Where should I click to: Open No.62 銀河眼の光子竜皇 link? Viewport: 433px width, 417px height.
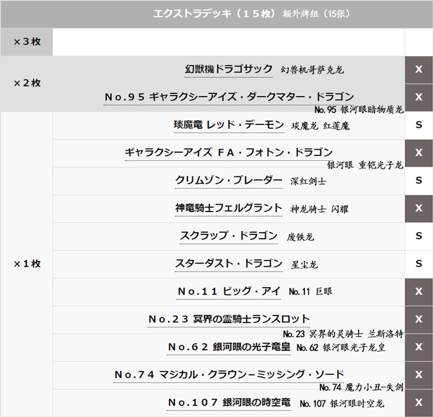point(229,346)
